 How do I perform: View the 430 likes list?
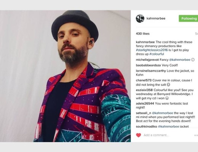click(143, 33)
